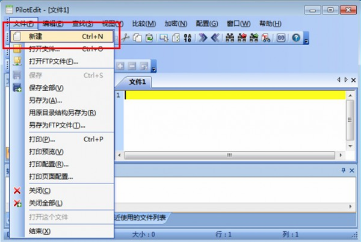This screenshot has height=242, width=361.
Task: Close the 文件1 document tab with X
Action: coord(353,80)
